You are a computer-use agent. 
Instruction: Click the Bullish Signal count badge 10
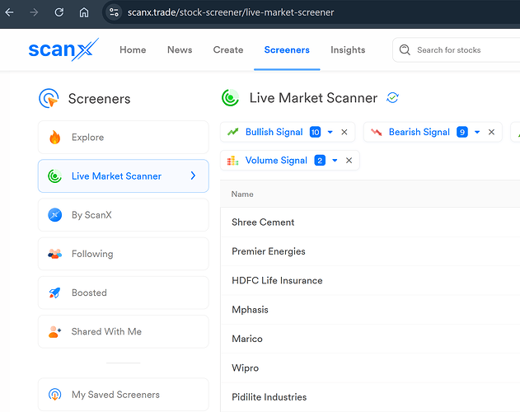click(315, 132)
